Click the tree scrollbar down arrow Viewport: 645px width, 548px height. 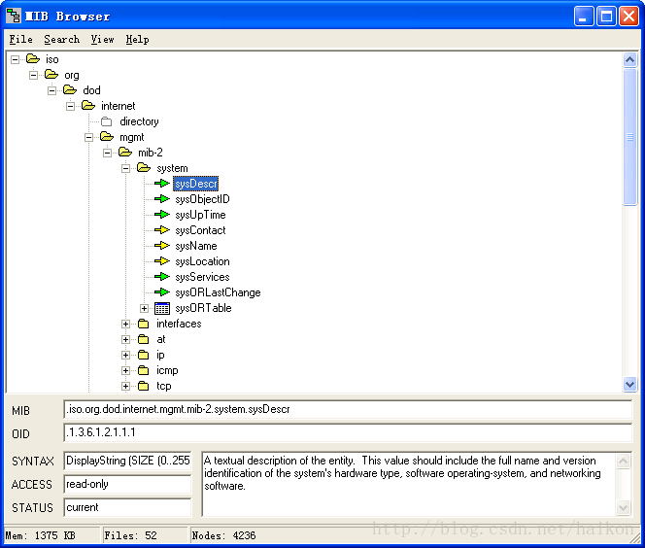click(629, 384)
